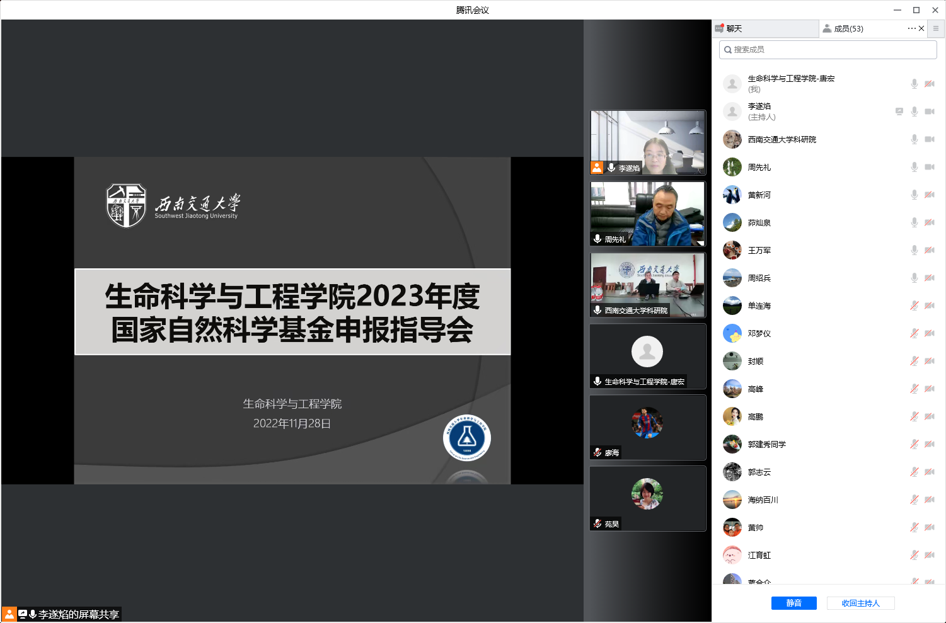Select the 廖海 participant video tile
The image size is (946, 623).
coord(647,427)
